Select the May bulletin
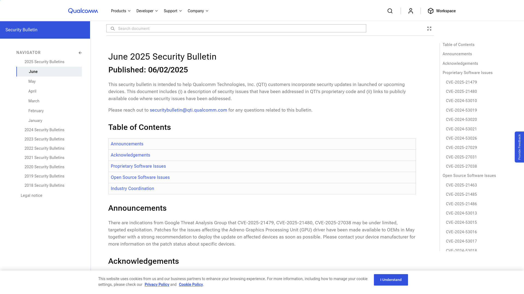524x294 pixels. [32, 81]
